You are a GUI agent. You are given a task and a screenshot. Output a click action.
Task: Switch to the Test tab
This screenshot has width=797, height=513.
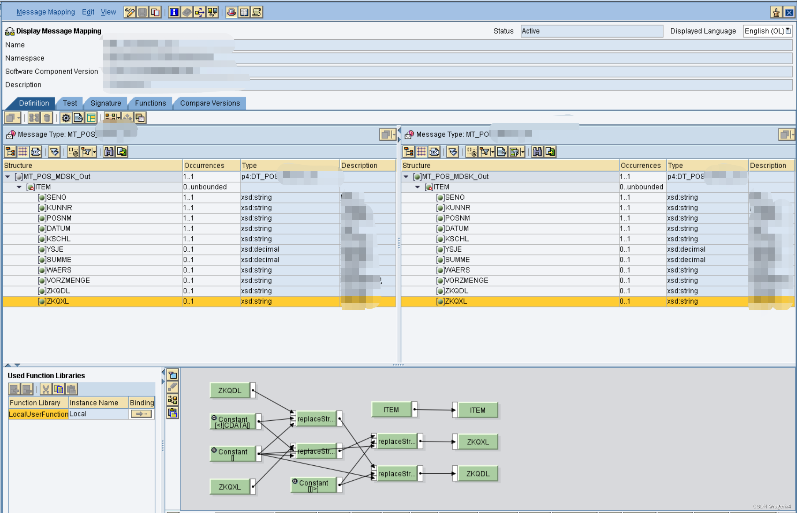point(70,103)
